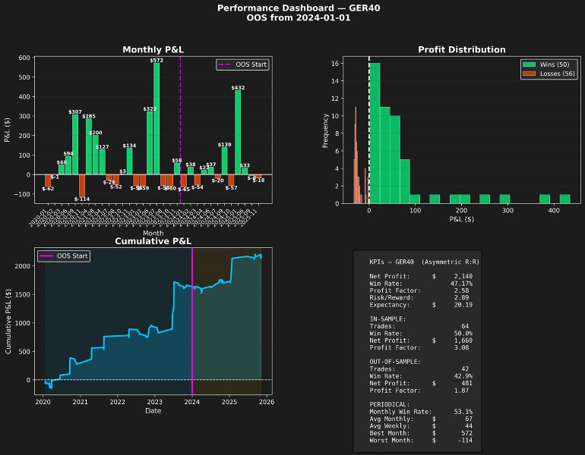Click the $139 monthly profit bar

pyautogui.click(x=224, y=161)
